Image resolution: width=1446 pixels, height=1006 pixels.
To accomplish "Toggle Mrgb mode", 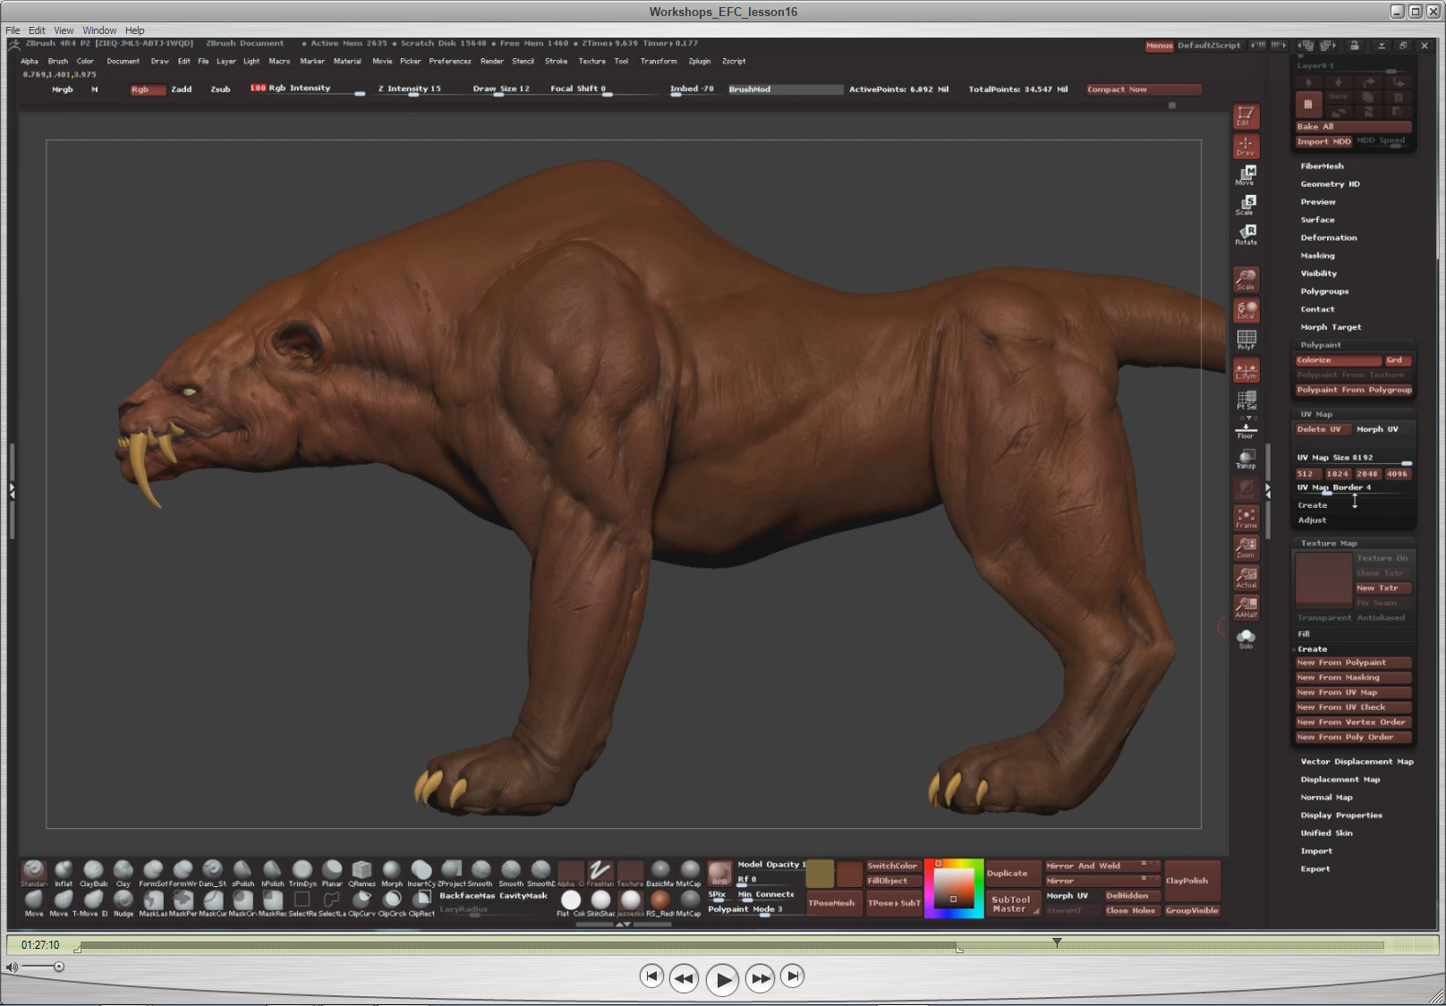I will [x=63, y=89].
